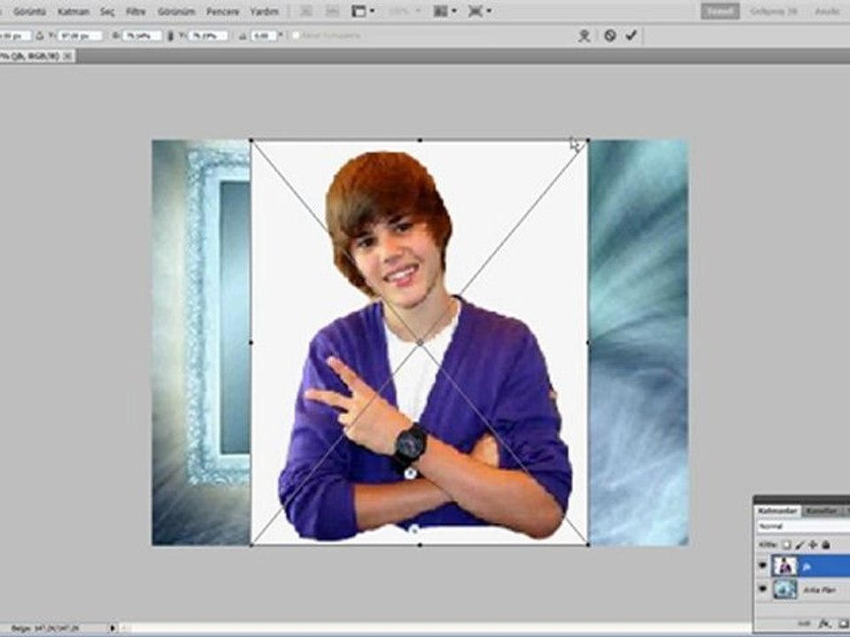Open the view extras dropdown
This screenshot has height=637, width=850.
tap(363, 11)
